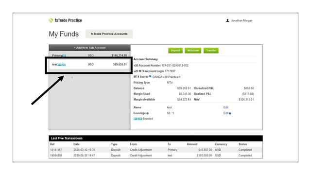Click the Realized P&L value ($317.88)
Viewport: 311px width, 175px height.
click(x=248, y=94)
